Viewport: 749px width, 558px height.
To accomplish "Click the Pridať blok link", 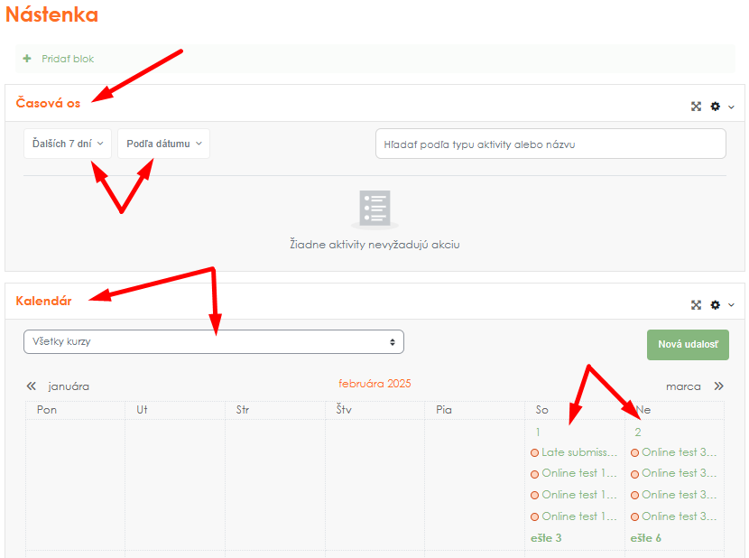I will point(68,59).
